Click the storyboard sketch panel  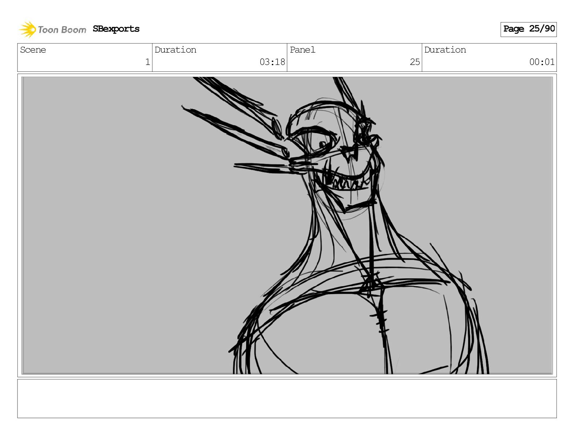[287, 225]
